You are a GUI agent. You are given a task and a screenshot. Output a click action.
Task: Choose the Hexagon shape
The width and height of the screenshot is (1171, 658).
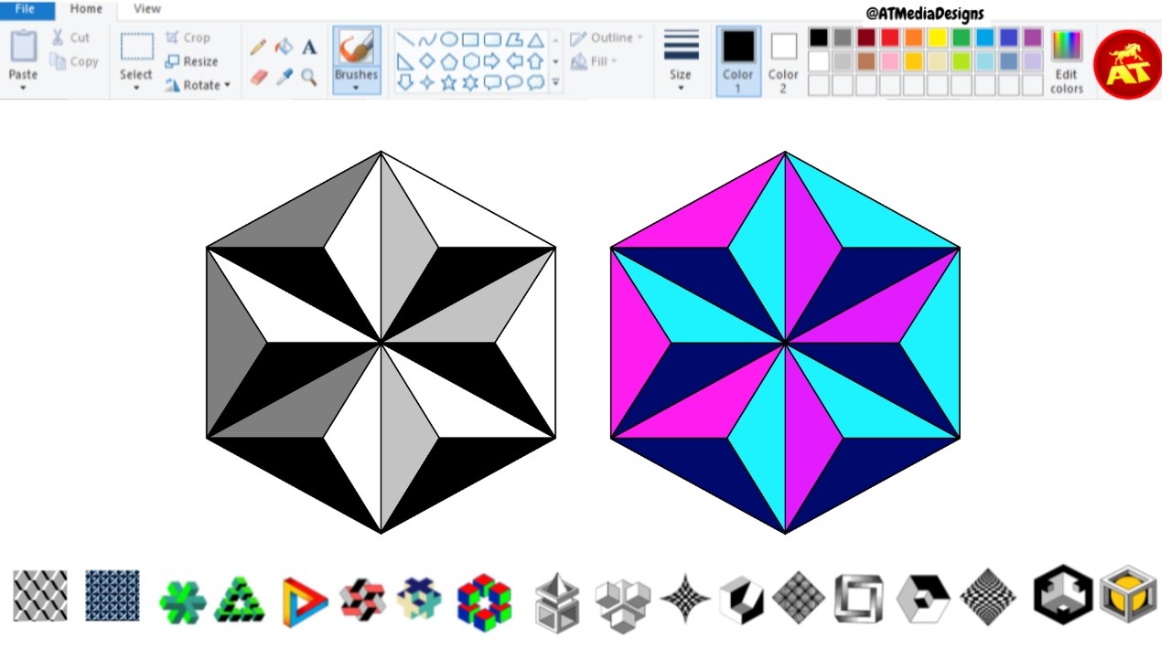(x=470, y=61)
